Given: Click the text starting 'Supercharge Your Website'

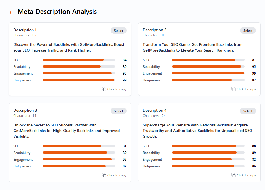Looking at the screenshot, I should tap(197, 131).
